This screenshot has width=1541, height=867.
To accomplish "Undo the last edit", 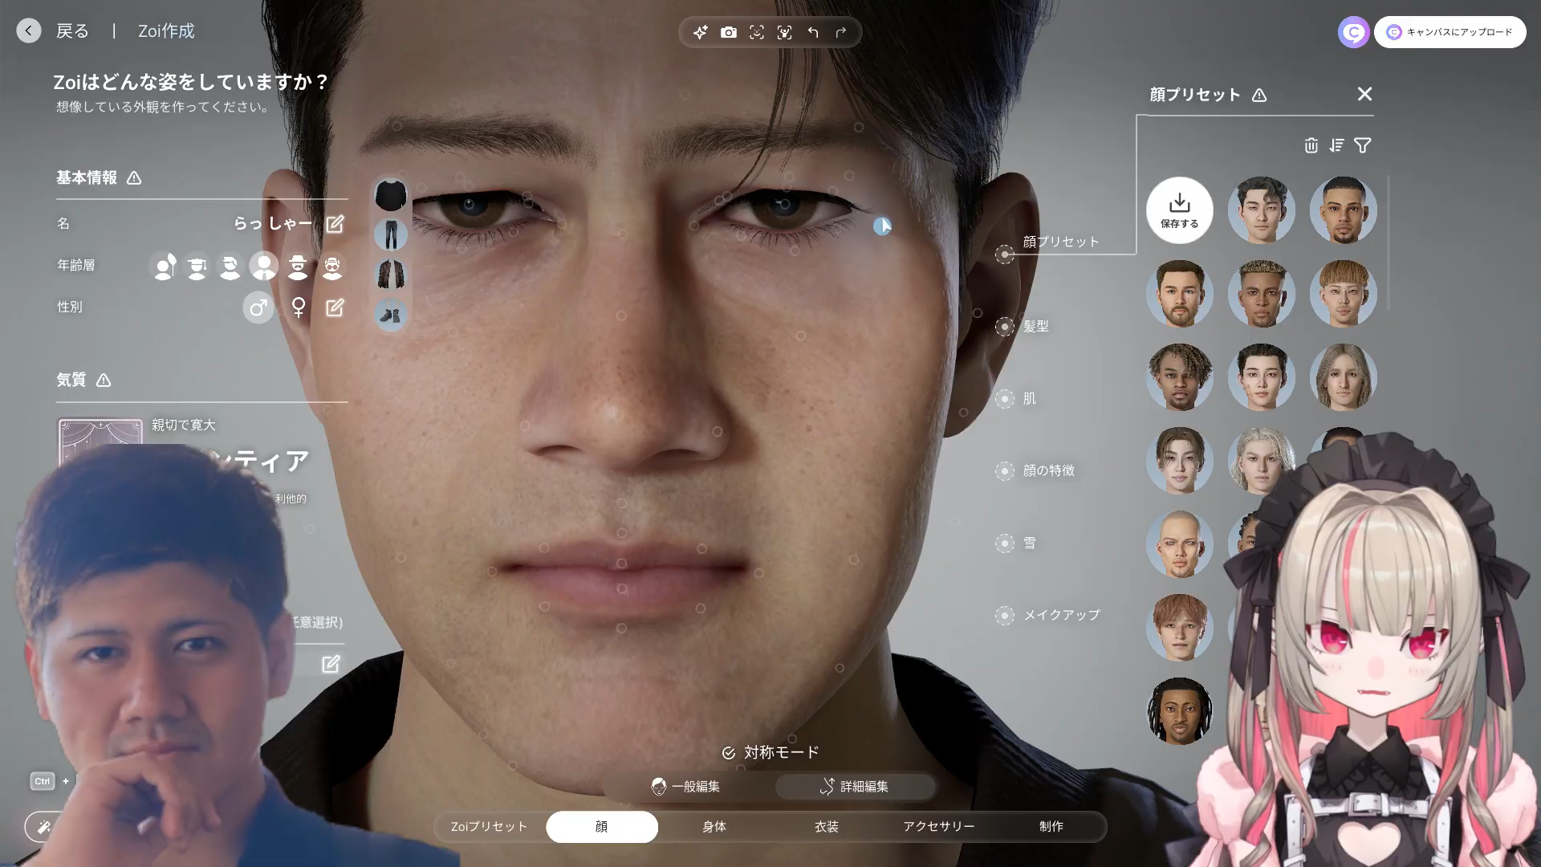I will coord(813,32).
